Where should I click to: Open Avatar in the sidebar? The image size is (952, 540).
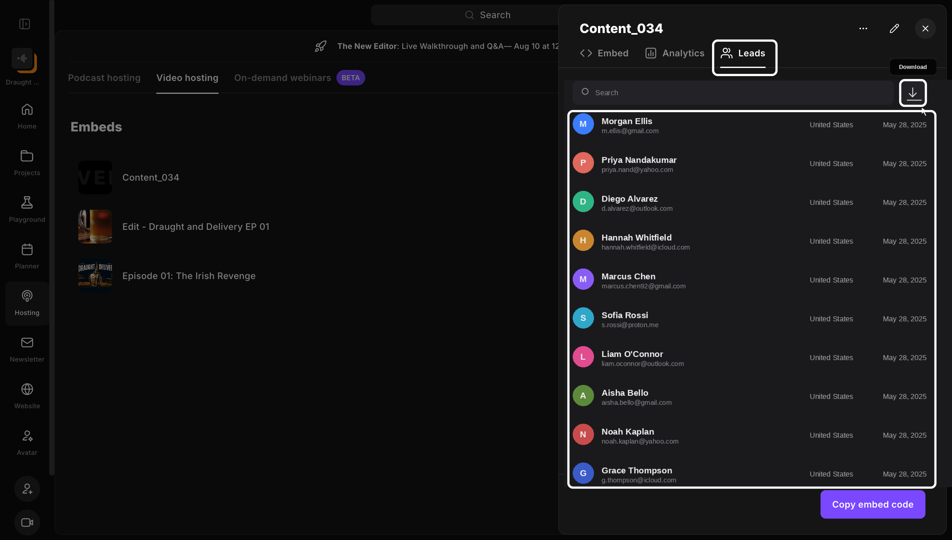pos(27,443)
